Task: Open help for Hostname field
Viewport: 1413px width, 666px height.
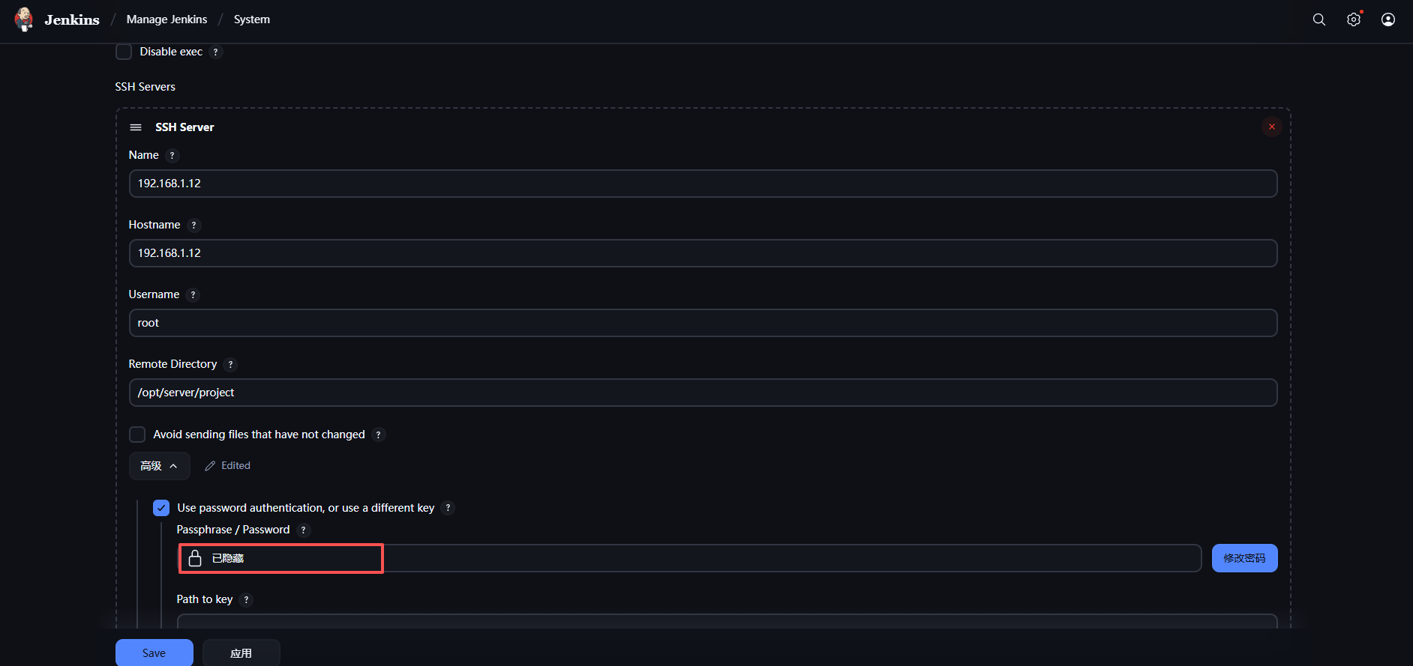Action: coord(194,225)
